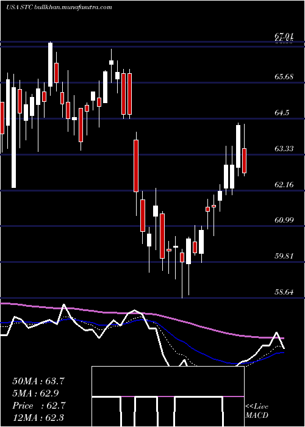
Task: Click the USA STC bullkhan.munafasutra.com title
Action: click(x=59, y=7)
